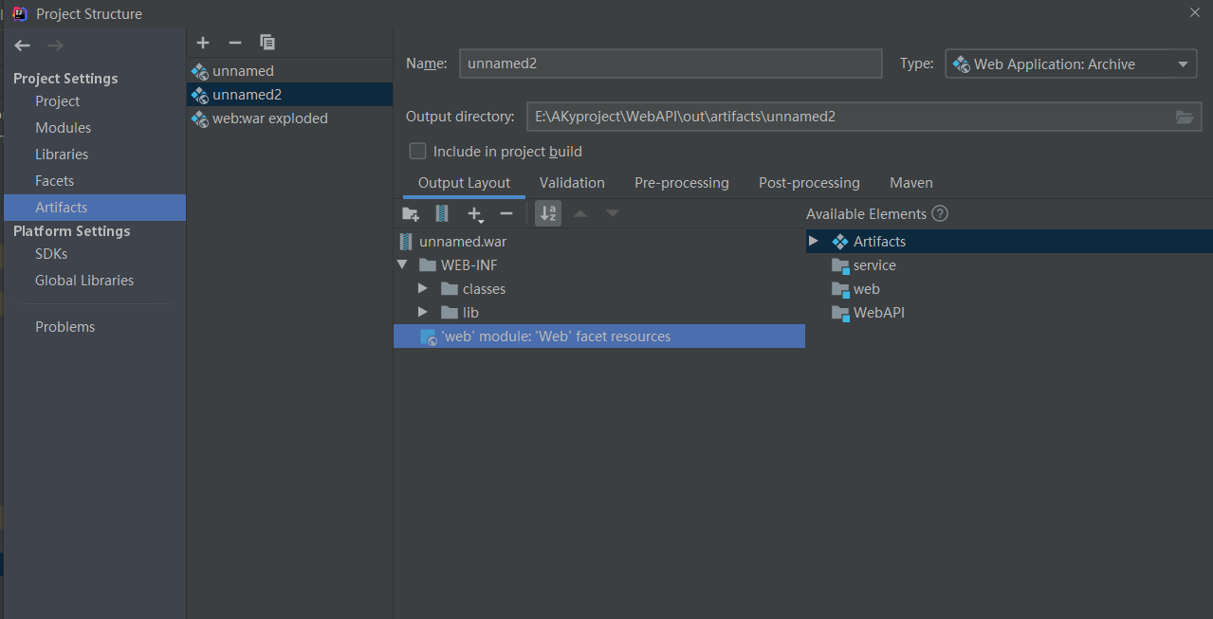The width and height of the screenshot is (1213, 619).
Task: Select Artifacts in the sidebar
Action: pos(95,208)
